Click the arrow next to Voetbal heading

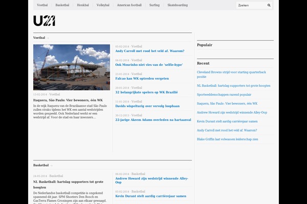point(48,38)
